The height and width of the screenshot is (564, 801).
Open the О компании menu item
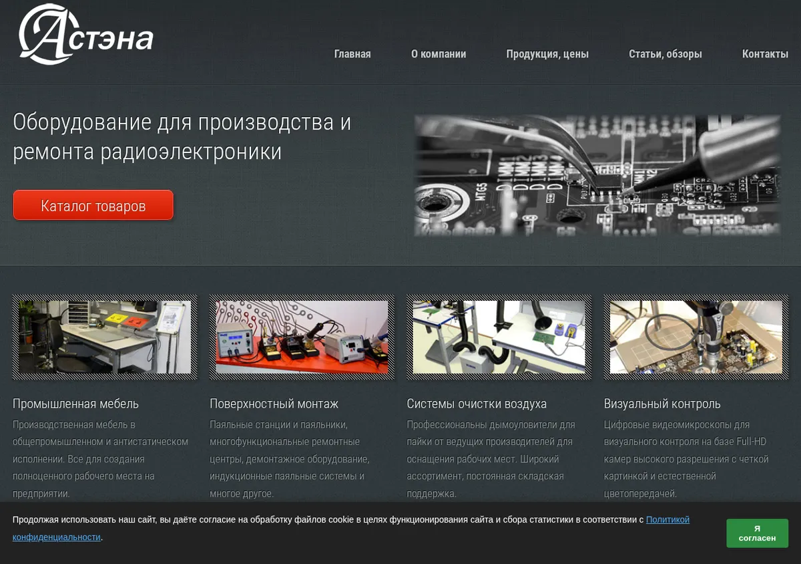pos(439,54)
